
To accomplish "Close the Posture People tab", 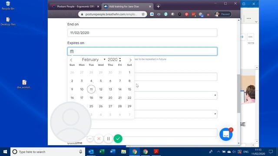I will [98, 6].
